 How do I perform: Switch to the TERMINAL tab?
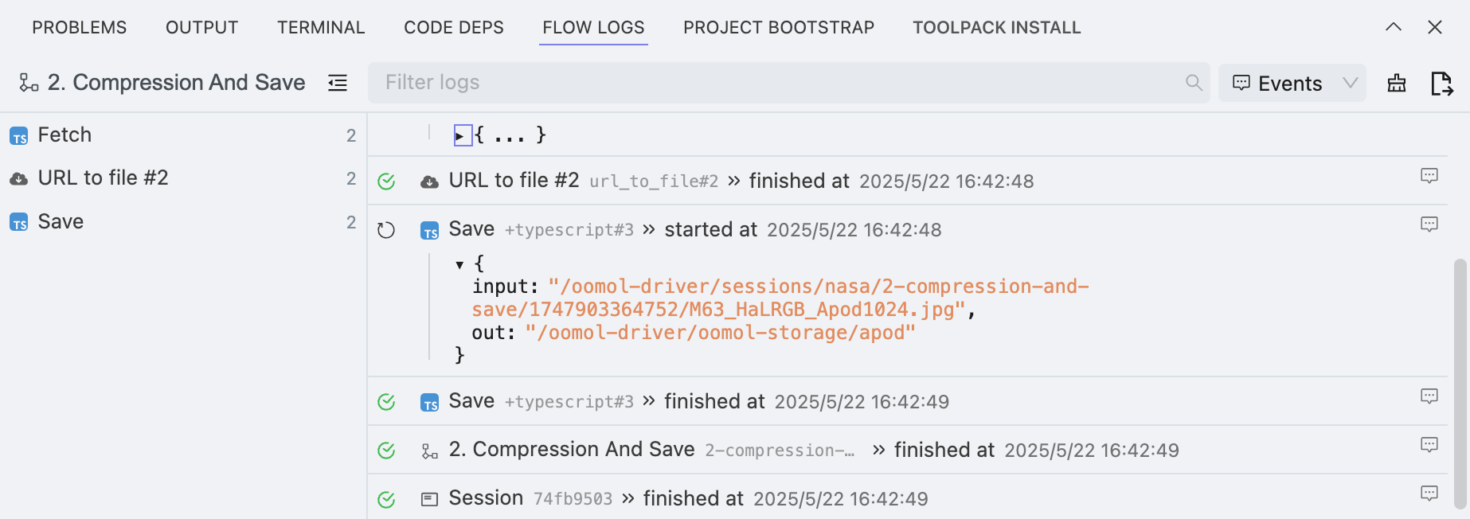(x=321, y=28)
